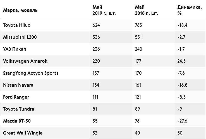This screenshot has height=139, width=206.
Task: Click the Toyota Tundra row name
Action: point(18,109)
